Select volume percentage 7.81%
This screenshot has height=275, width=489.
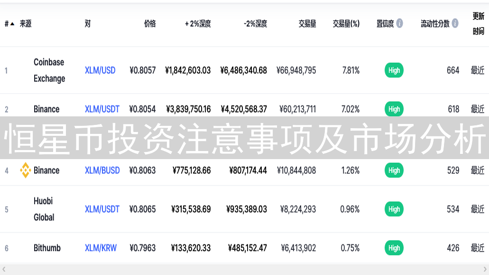[x=351, y=70]
